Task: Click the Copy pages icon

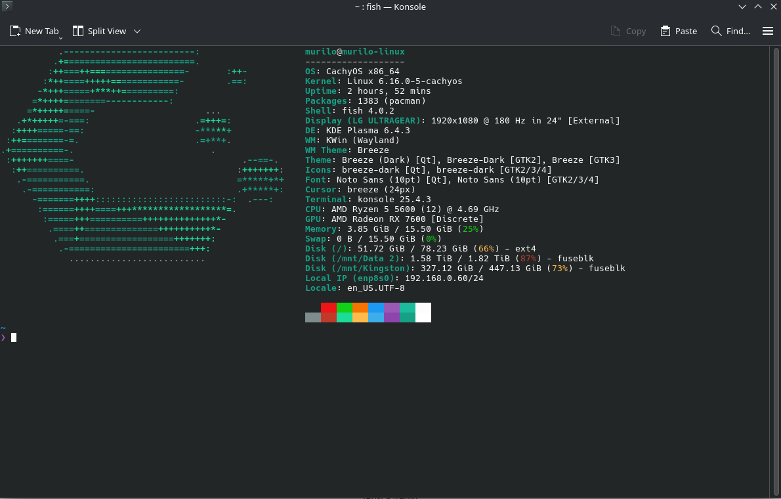Action: click(x=616, y=31)
